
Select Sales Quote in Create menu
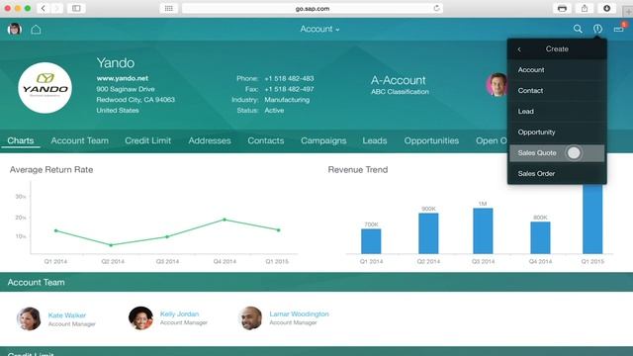[557, 153]
